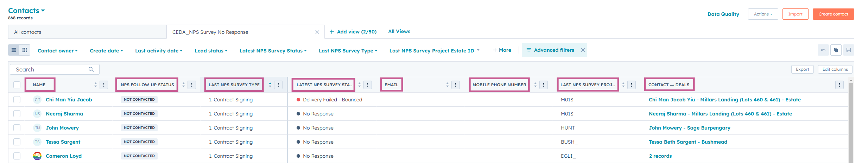Switch to board grid view icon
The image size is (862, 163).
25,50
